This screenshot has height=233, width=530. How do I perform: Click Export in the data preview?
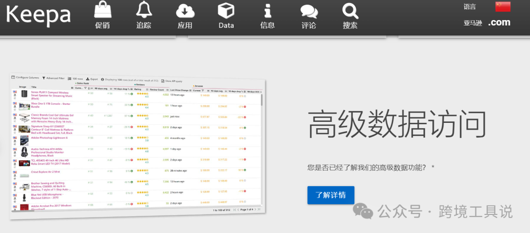tap(92, 79)
